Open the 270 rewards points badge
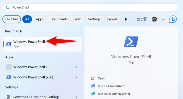 [x=142, y=19]
